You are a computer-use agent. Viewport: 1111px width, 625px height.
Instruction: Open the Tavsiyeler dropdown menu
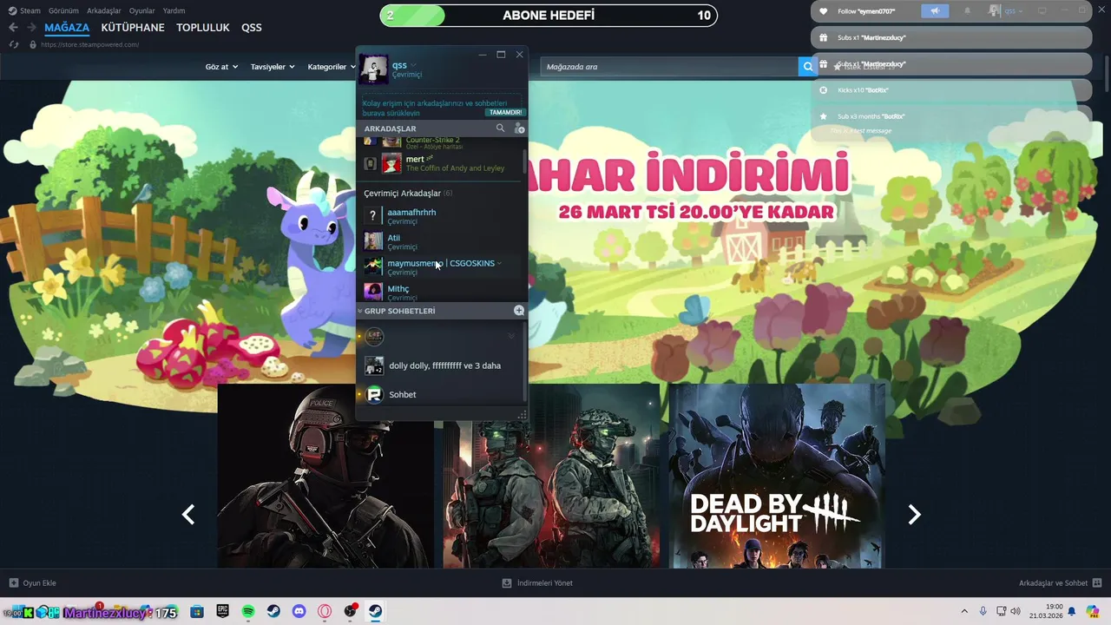point(273,67)
